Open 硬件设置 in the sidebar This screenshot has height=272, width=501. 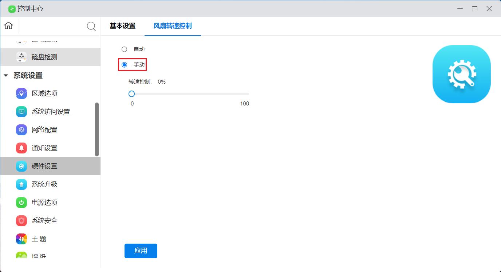tap(44, 166)
